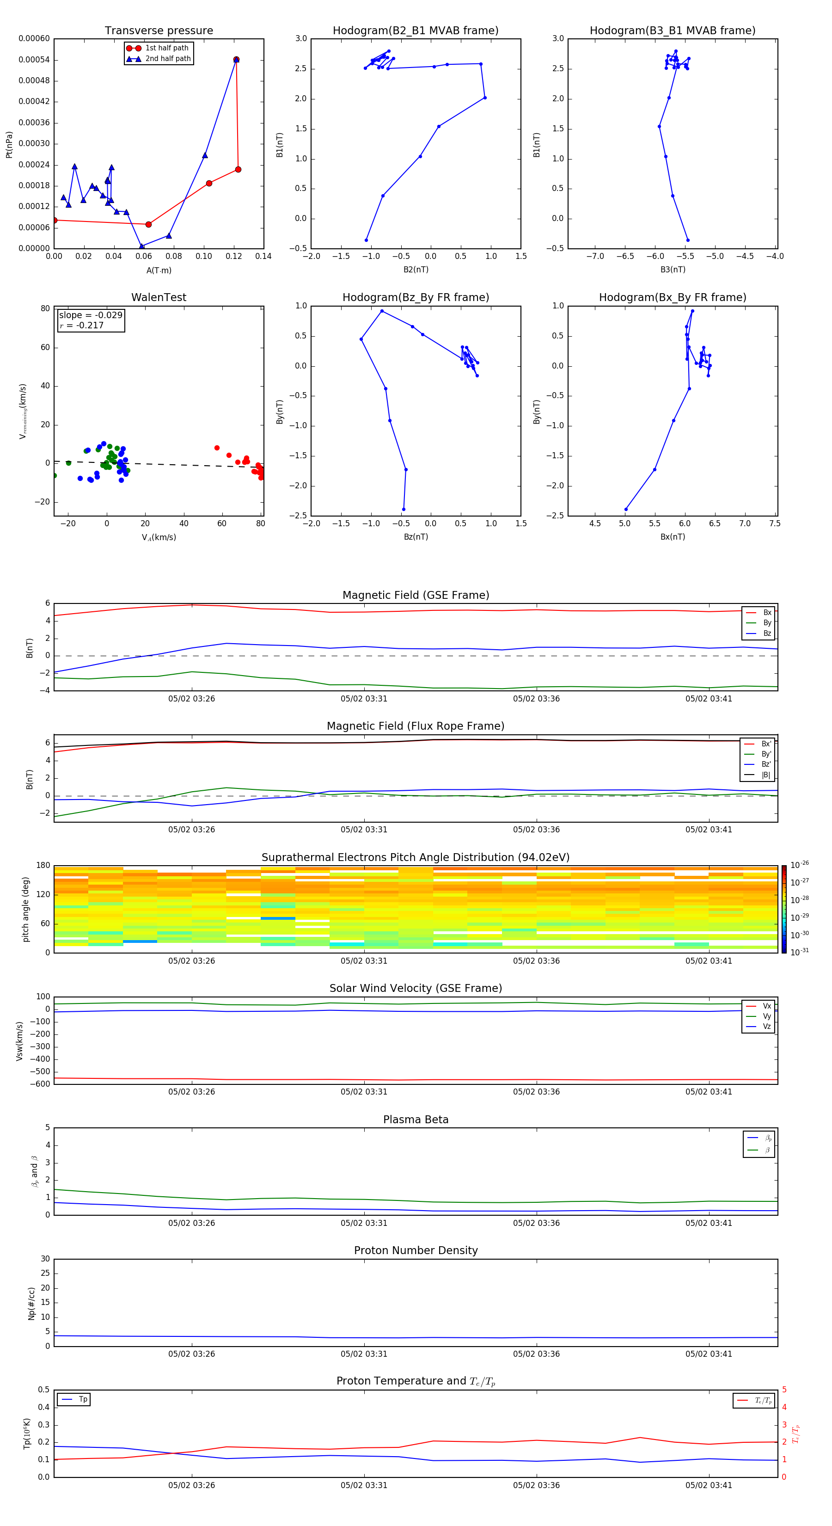Click the 'WalenTest' plot title

click(159, 297)
